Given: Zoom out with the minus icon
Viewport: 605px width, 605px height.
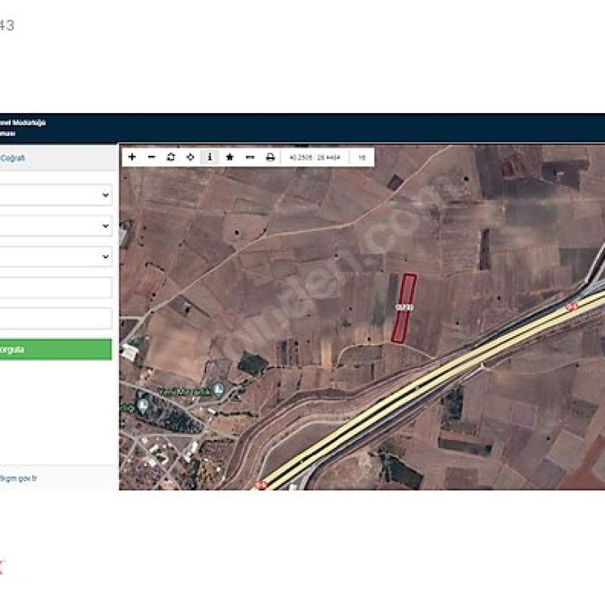Looking at the screenshot, I should coord(152,157).
